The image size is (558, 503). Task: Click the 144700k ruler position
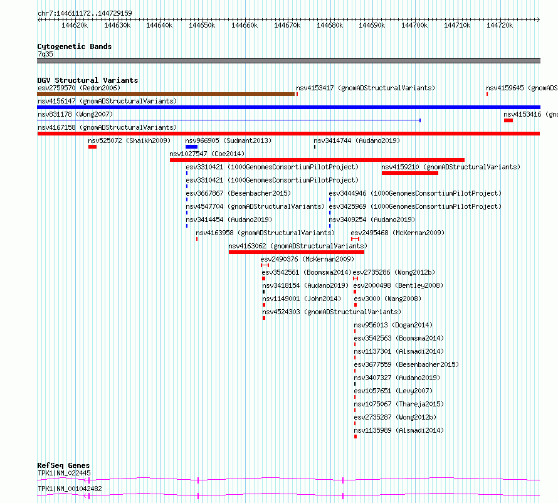414,25
